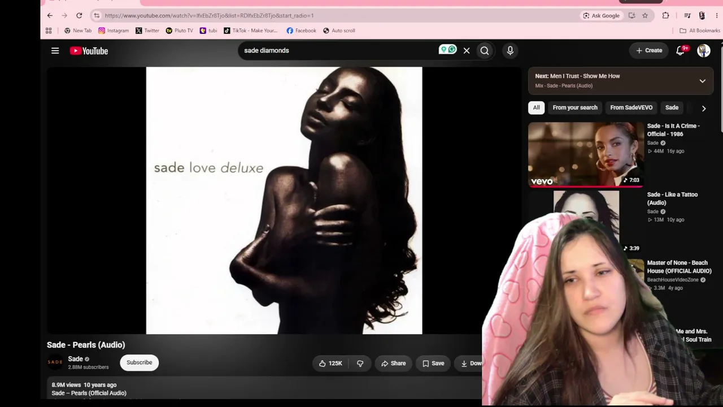This screenshot has width=723, height=407.
Task: Open Sade - Like a Tattoo (Audio) title
Action: (672, 198)
